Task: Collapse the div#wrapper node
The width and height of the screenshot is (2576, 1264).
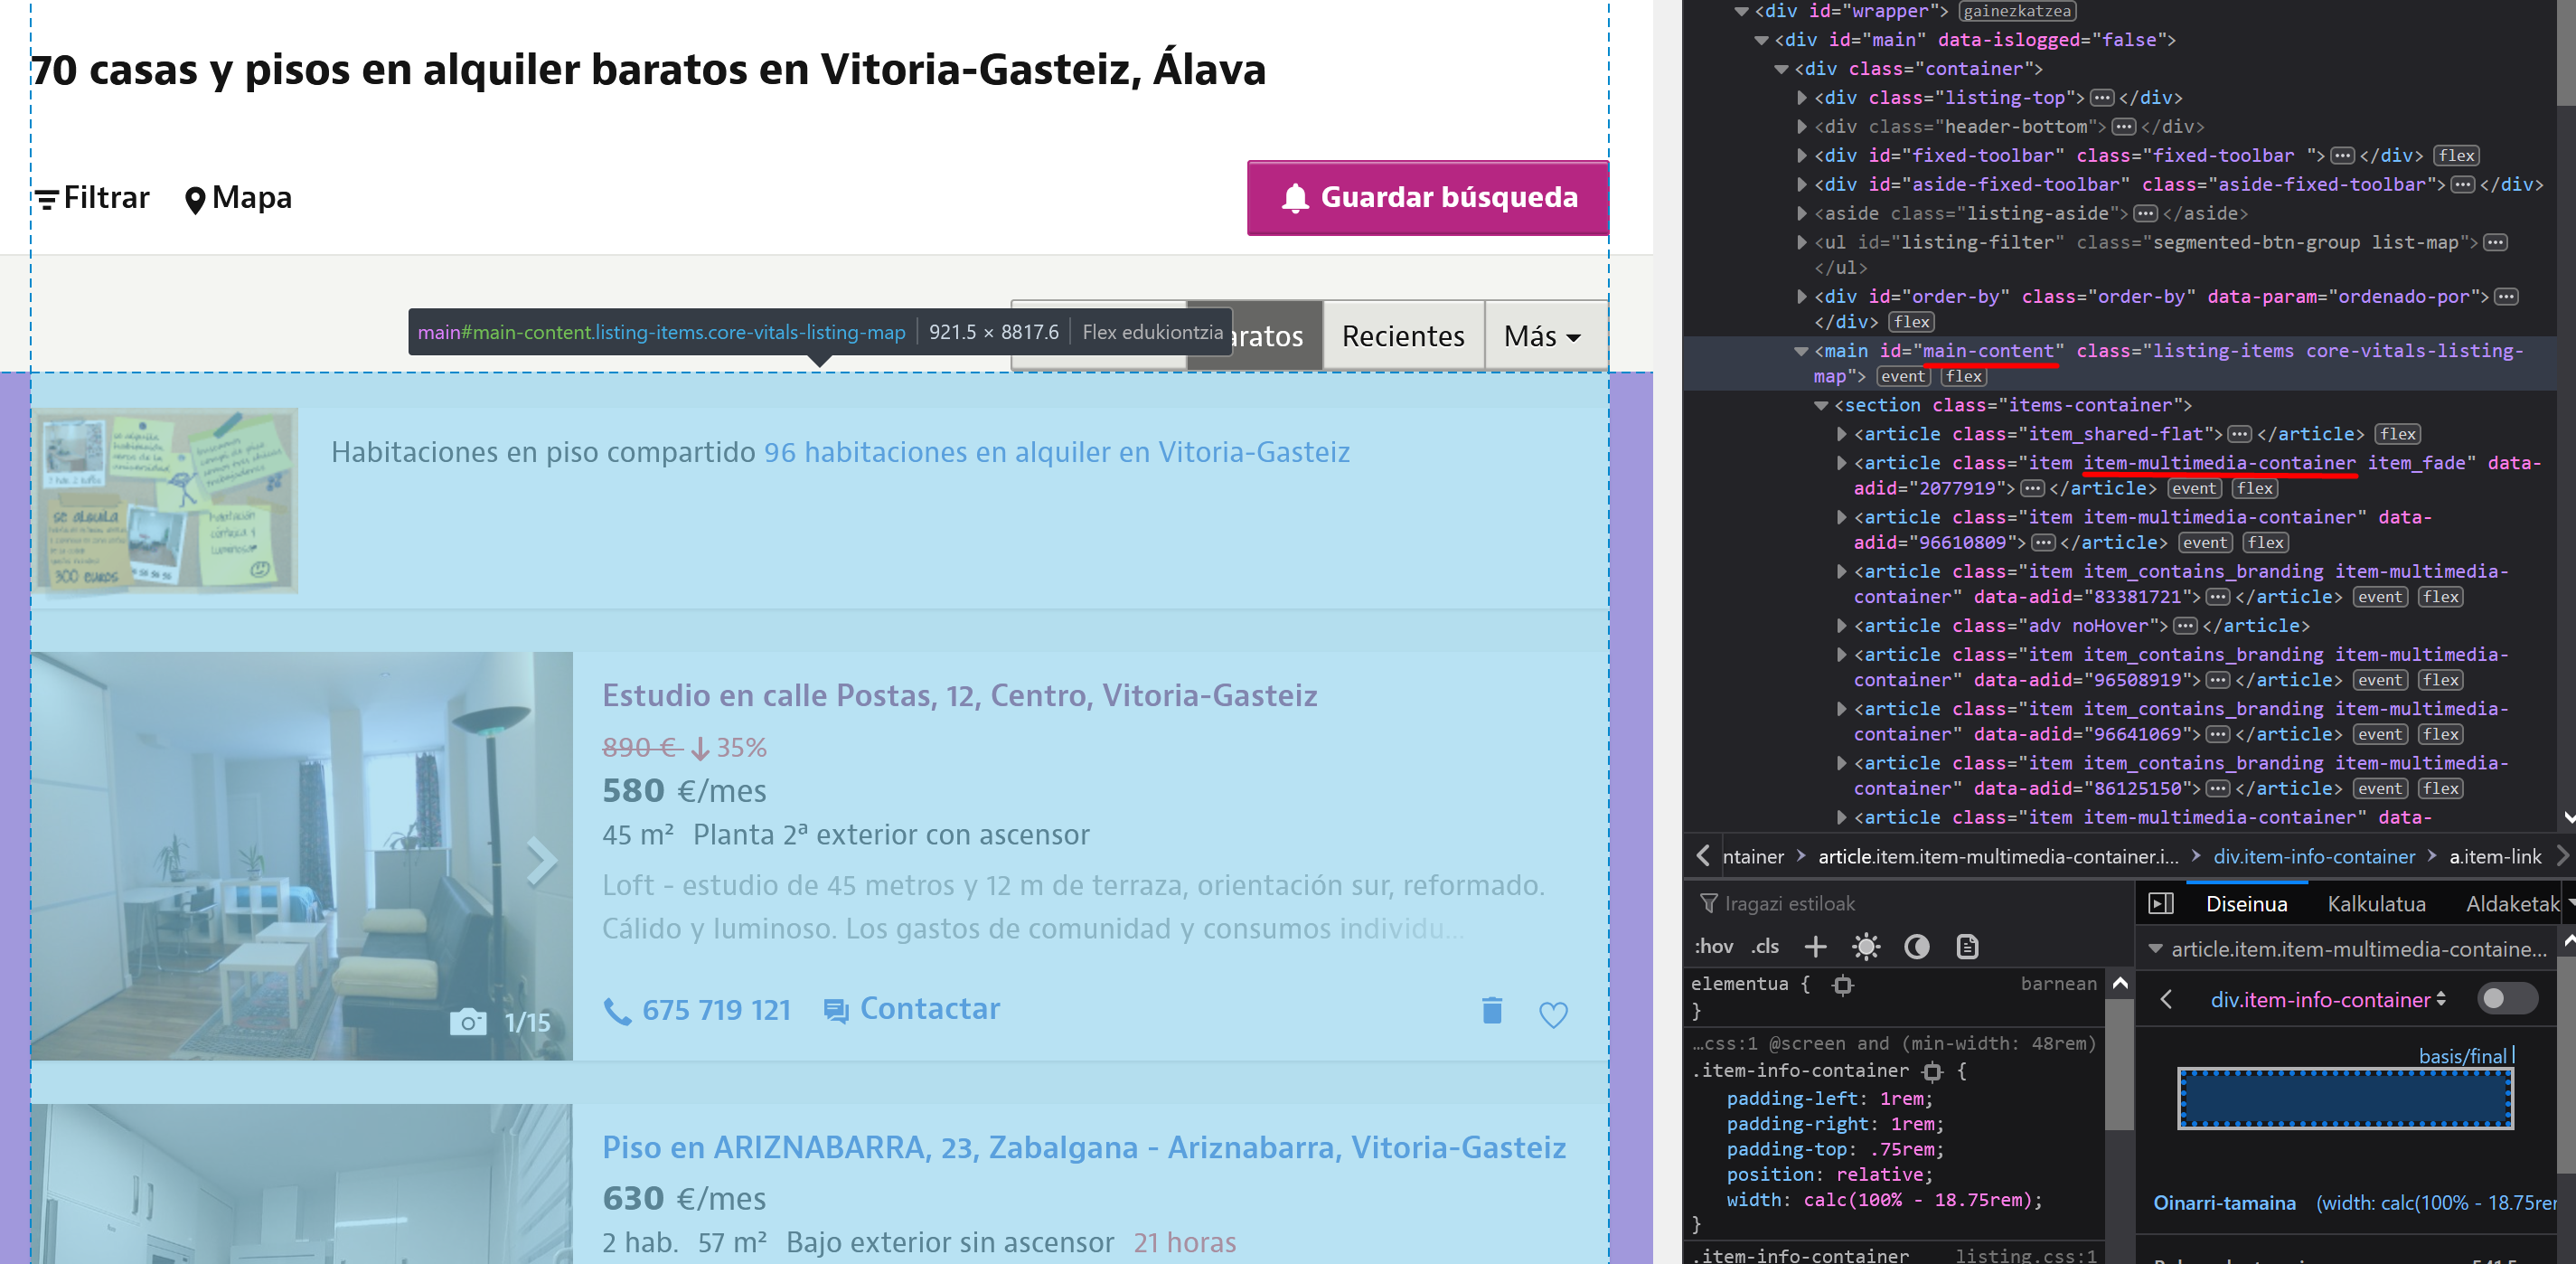Action: 1741,12
